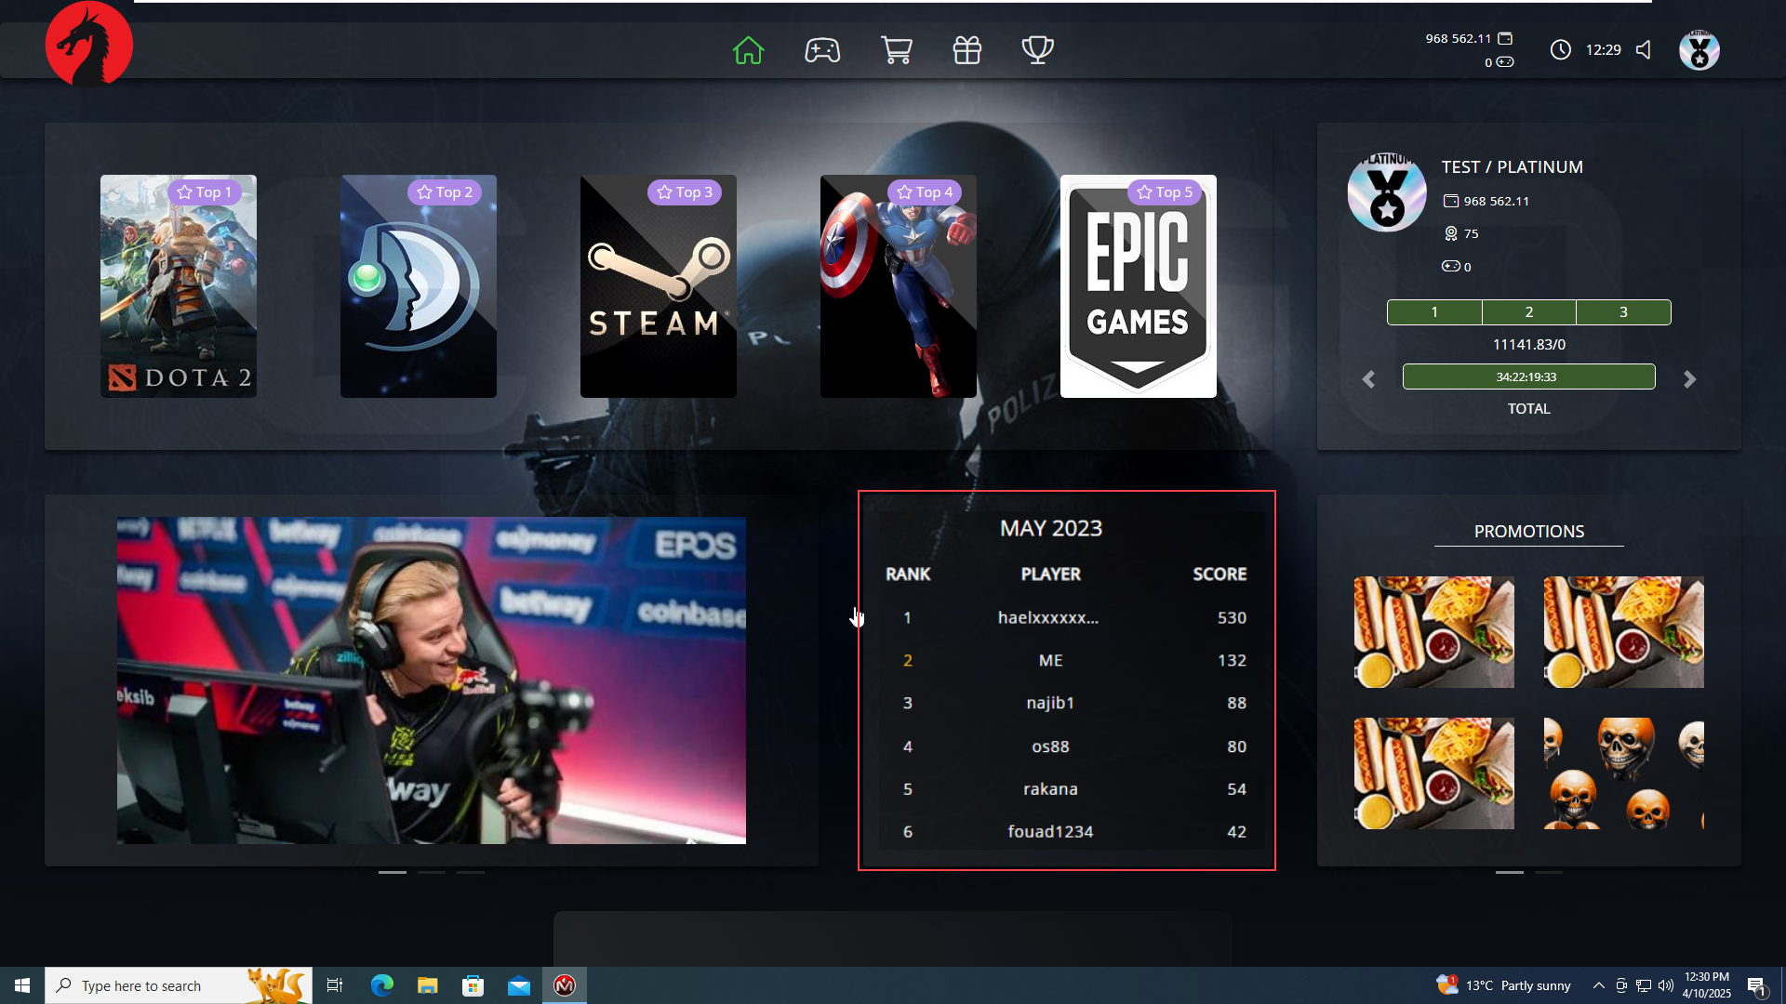Open the shopping cart Shop icon
The width and height of the screenshot is (1786, 1004).
[896, 50]
